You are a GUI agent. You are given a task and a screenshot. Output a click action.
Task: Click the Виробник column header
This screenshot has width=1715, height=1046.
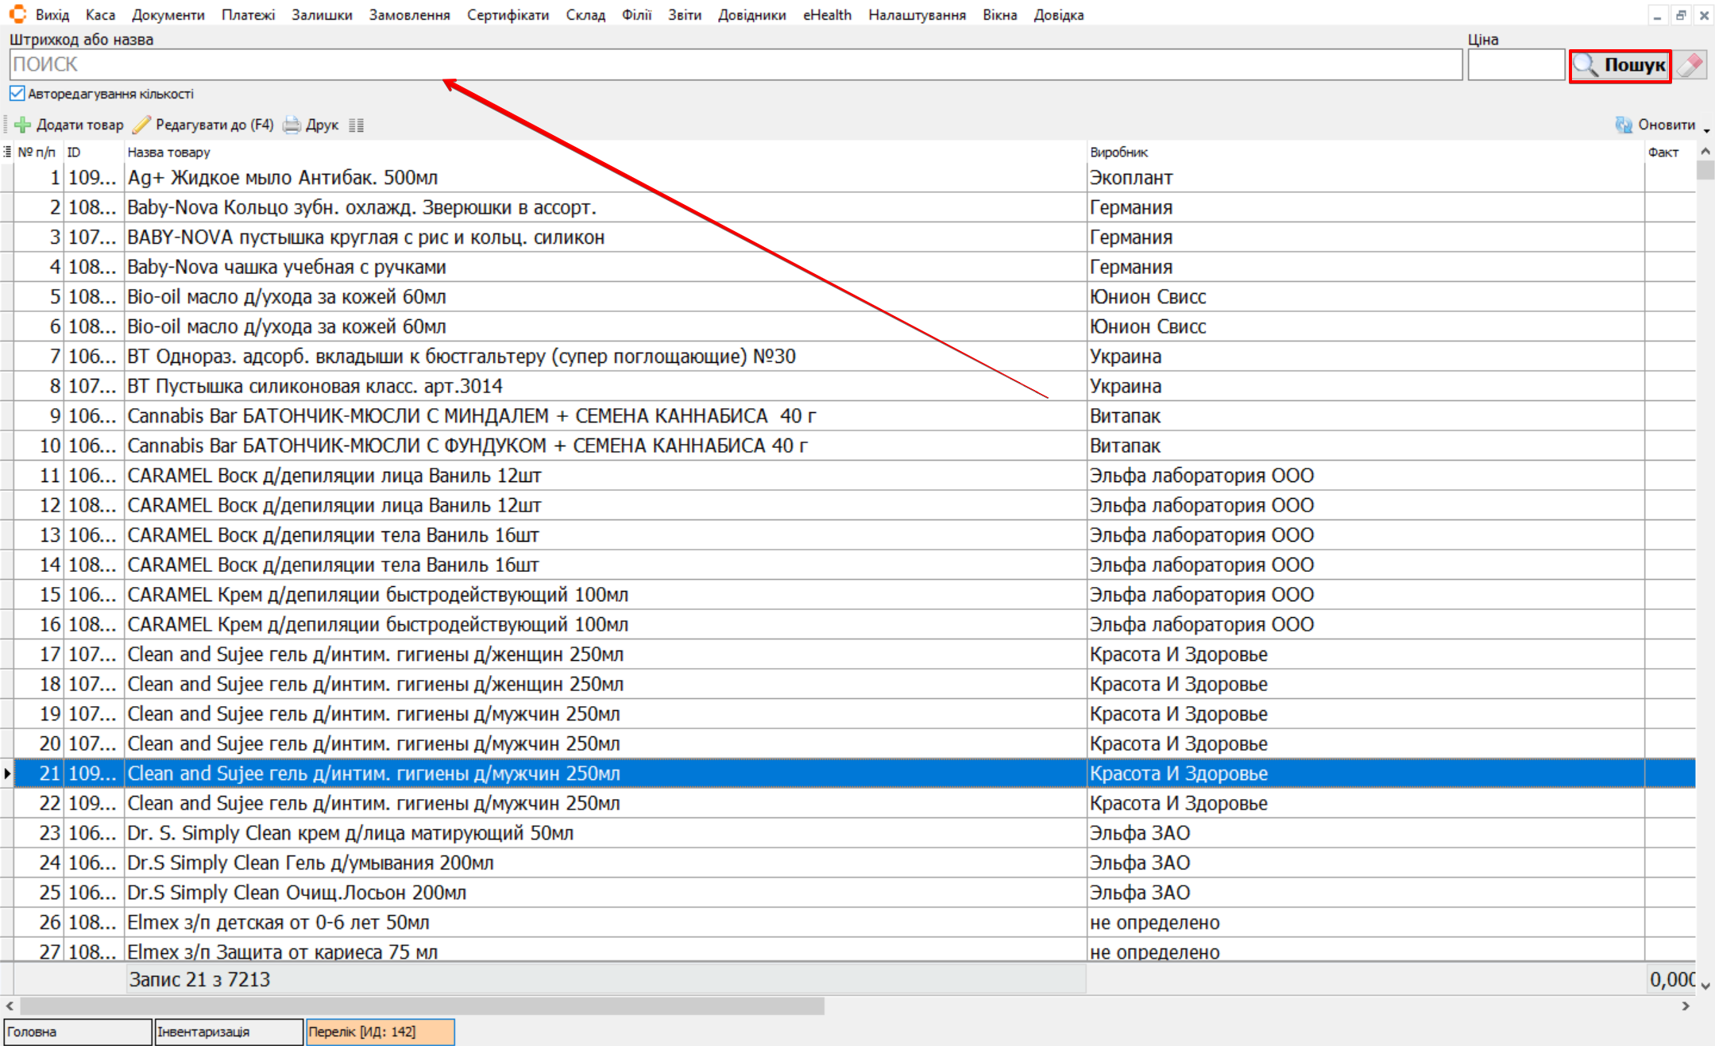coord(1118,152)
